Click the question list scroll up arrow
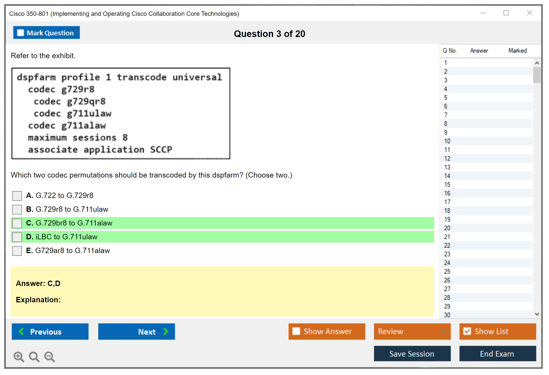This screenshot has width=549, height=375. 537,63
